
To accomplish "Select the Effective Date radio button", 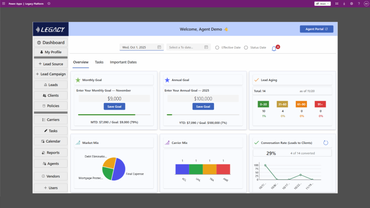I will click(217, 47).
